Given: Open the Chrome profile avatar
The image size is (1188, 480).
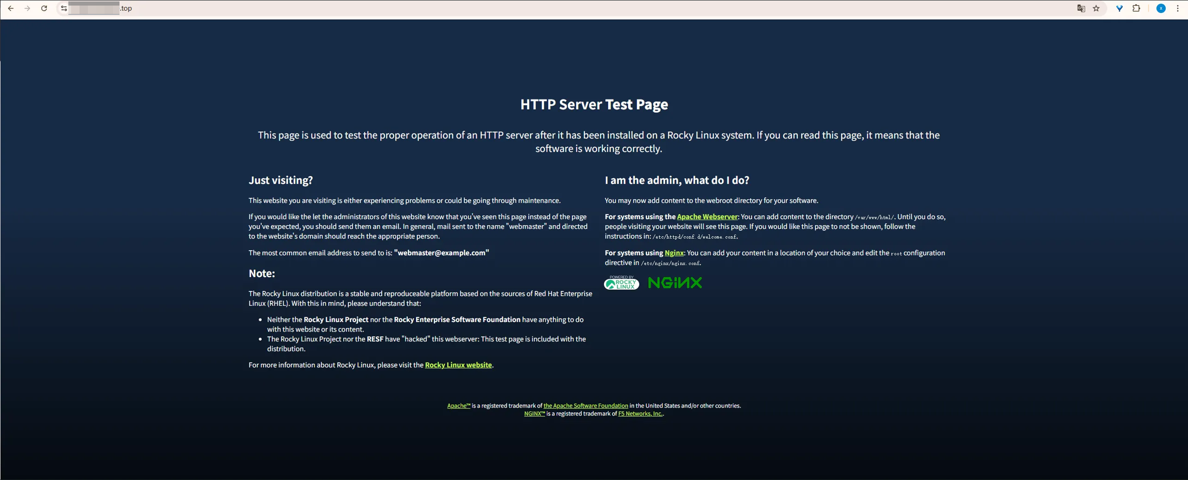Looking at the screenshot, I should (1161, 8).
